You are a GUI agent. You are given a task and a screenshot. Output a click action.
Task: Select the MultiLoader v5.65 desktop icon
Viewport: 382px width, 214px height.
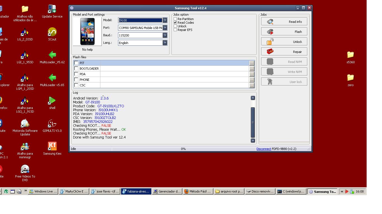tap(52, 80)
